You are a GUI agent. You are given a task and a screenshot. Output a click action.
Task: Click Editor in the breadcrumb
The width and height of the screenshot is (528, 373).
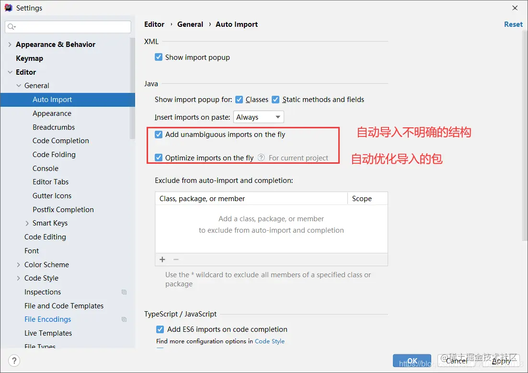point(154,24)
